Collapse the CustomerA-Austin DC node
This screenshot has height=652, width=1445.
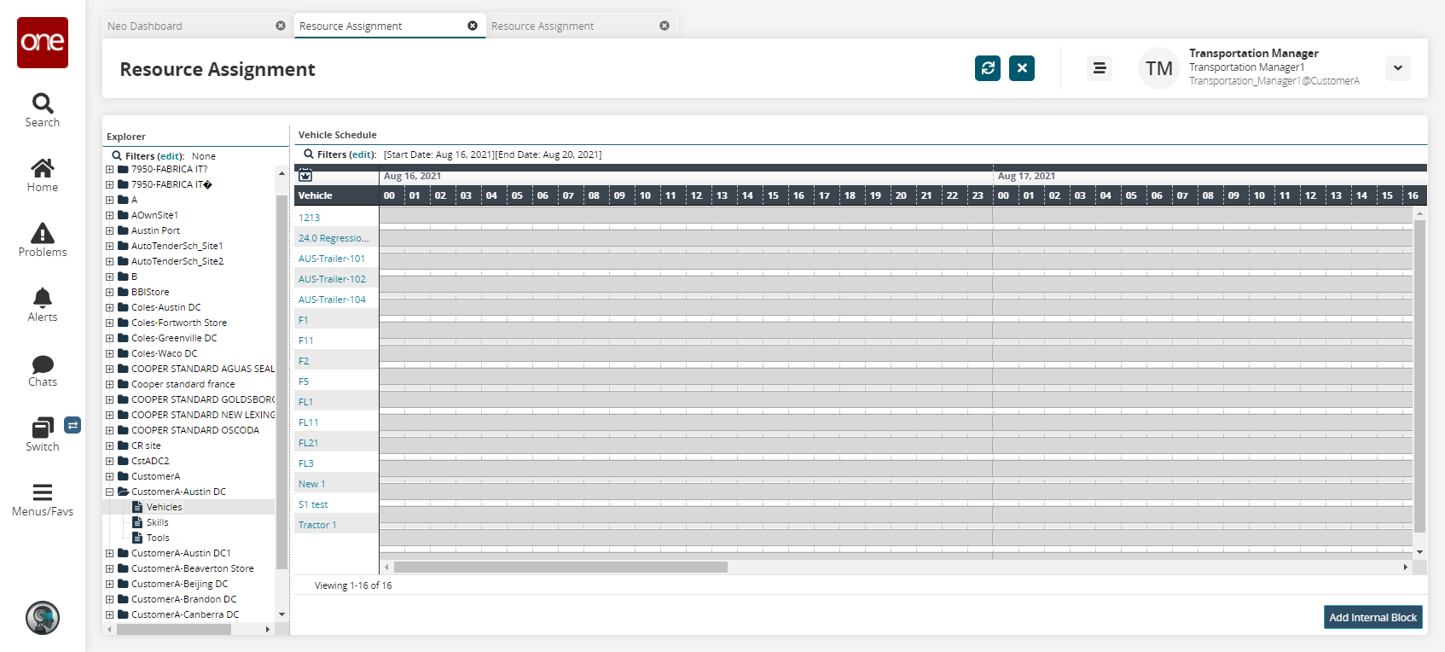pyautogui.click(x=110, y=492)
